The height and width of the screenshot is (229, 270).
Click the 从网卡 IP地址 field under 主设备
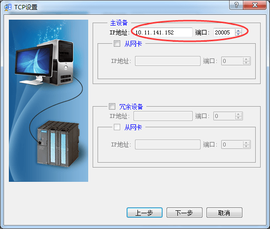click(x=168, y=61)
